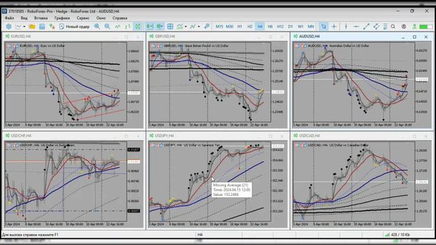Select the horizontal line tool
This screenshot has width=436, height=245.
356,27
